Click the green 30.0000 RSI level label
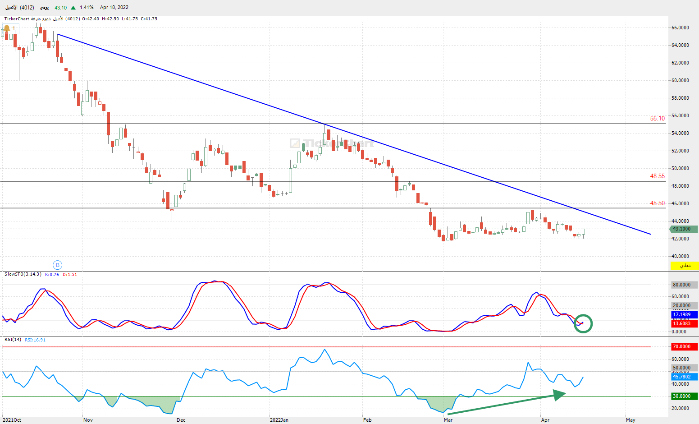Screen dimensions: 699x424 pos(685,396)
